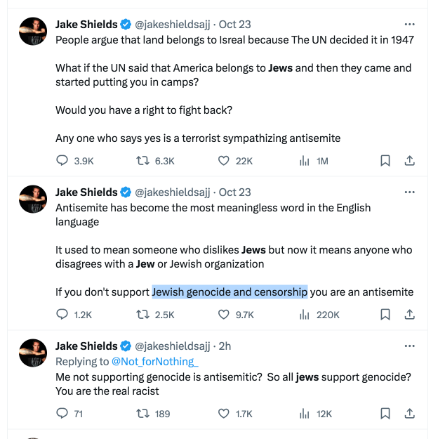Reply to the third tweet with 71 comments
The width and height of the screenshot is (445, 439).
(62, 414)
